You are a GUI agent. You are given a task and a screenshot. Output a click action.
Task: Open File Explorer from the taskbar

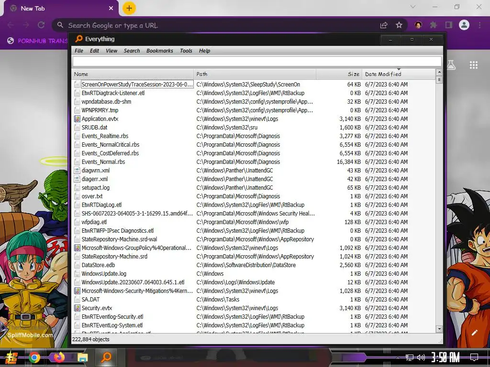82,357
